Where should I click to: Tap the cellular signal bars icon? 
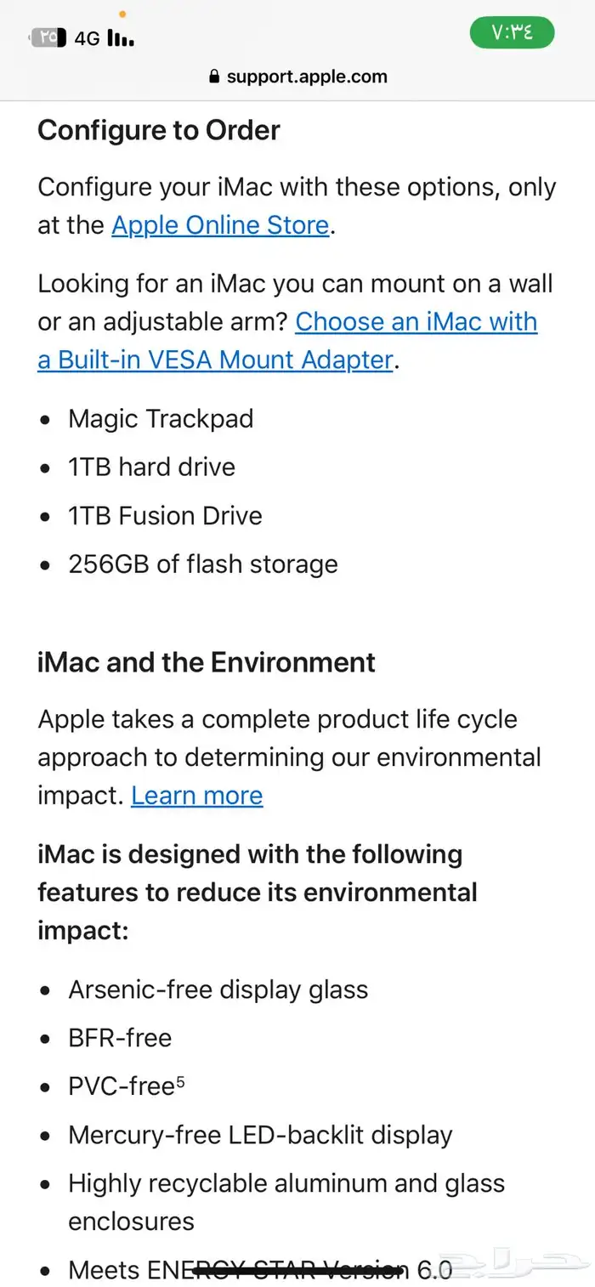click(120, 37)
